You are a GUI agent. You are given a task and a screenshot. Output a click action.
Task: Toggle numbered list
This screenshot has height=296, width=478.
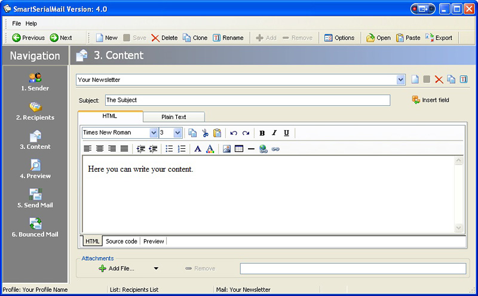pyautogui.click(x=182, y=149)
